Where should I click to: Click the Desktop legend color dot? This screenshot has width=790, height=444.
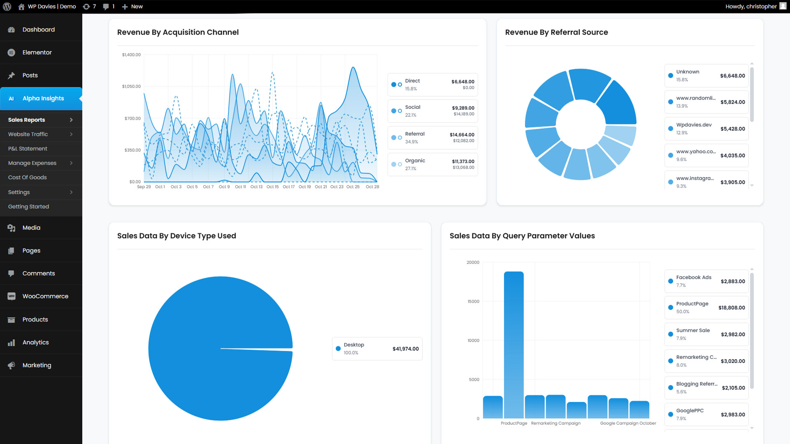(x=338, y=349)
